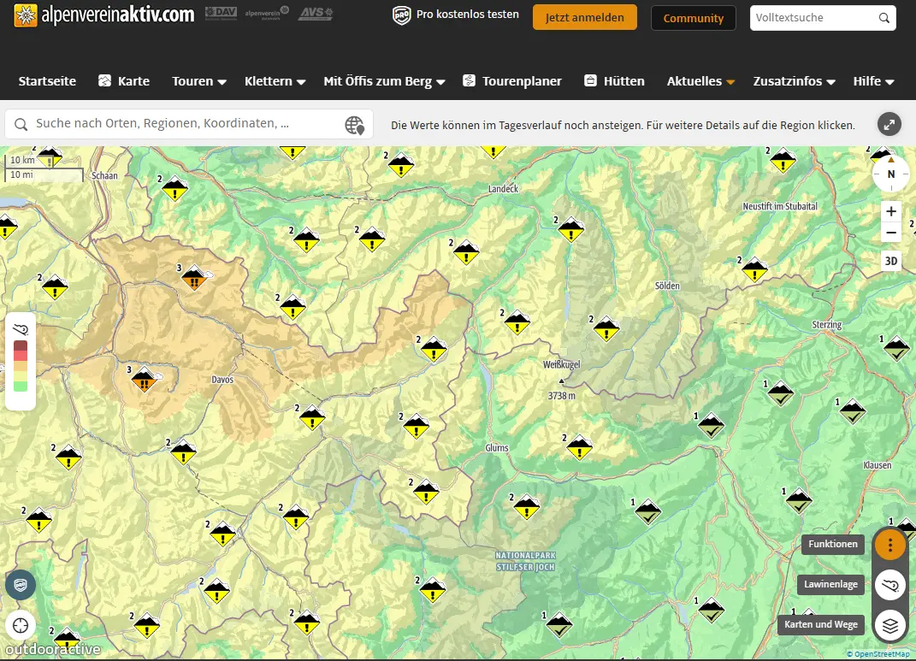Click the Jetzt anmelden button
916x661 pixels.
584,17
